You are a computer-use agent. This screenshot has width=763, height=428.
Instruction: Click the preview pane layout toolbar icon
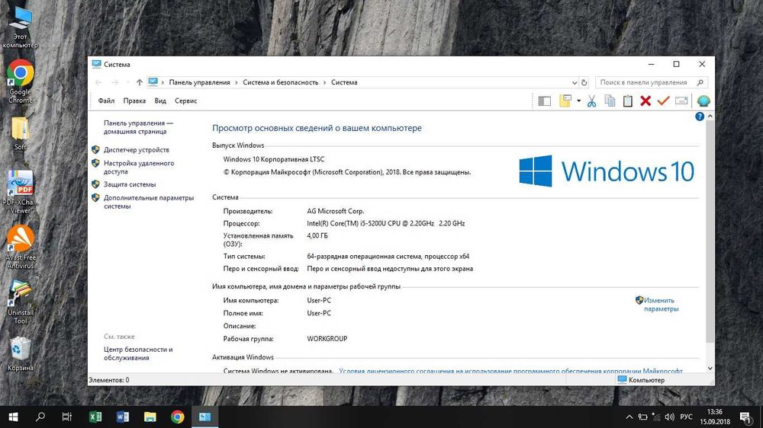coord(544,101)
